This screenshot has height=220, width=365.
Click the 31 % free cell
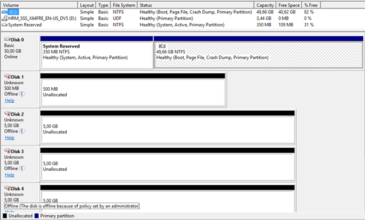point(309,25)
